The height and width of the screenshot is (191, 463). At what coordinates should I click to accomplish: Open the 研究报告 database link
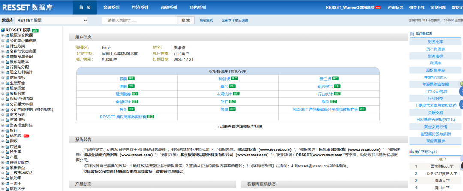(x=325, y=86)
